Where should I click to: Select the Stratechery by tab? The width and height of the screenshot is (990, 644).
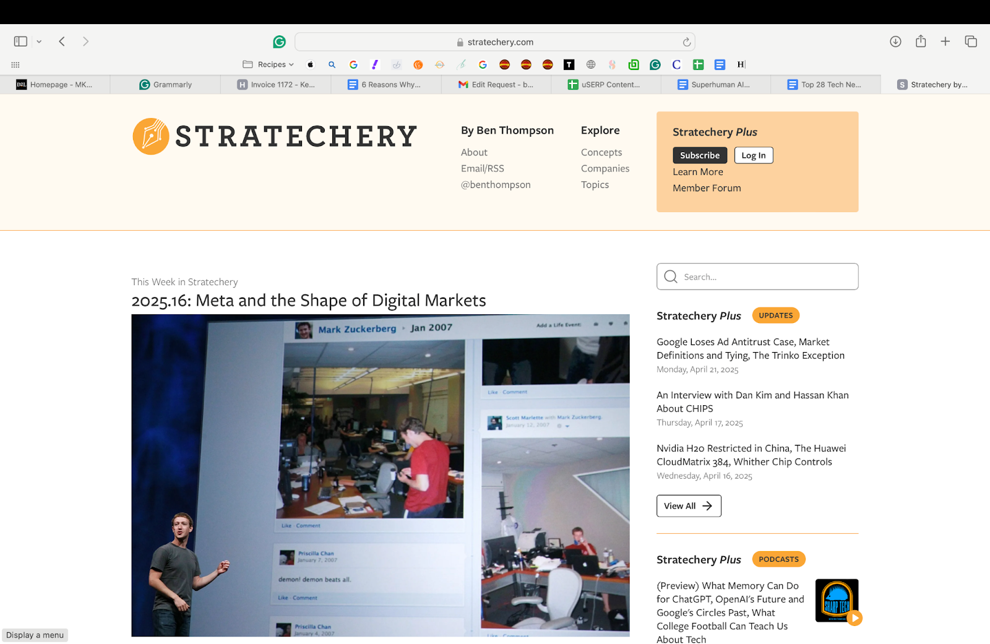click(936, 85)
